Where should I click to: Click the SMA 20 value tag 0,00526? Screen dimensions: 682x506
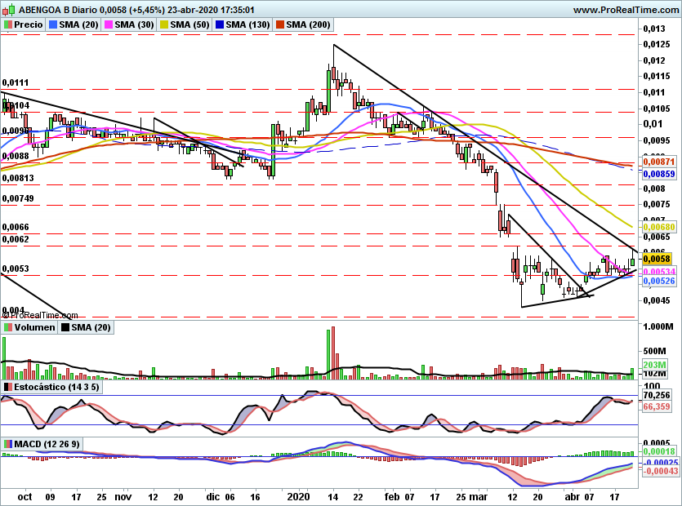click(x=659, y=281)
